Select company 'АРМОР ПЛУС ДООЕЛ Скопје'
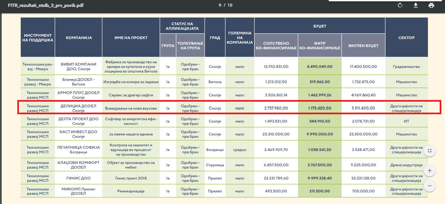 (x=78, y=95)
